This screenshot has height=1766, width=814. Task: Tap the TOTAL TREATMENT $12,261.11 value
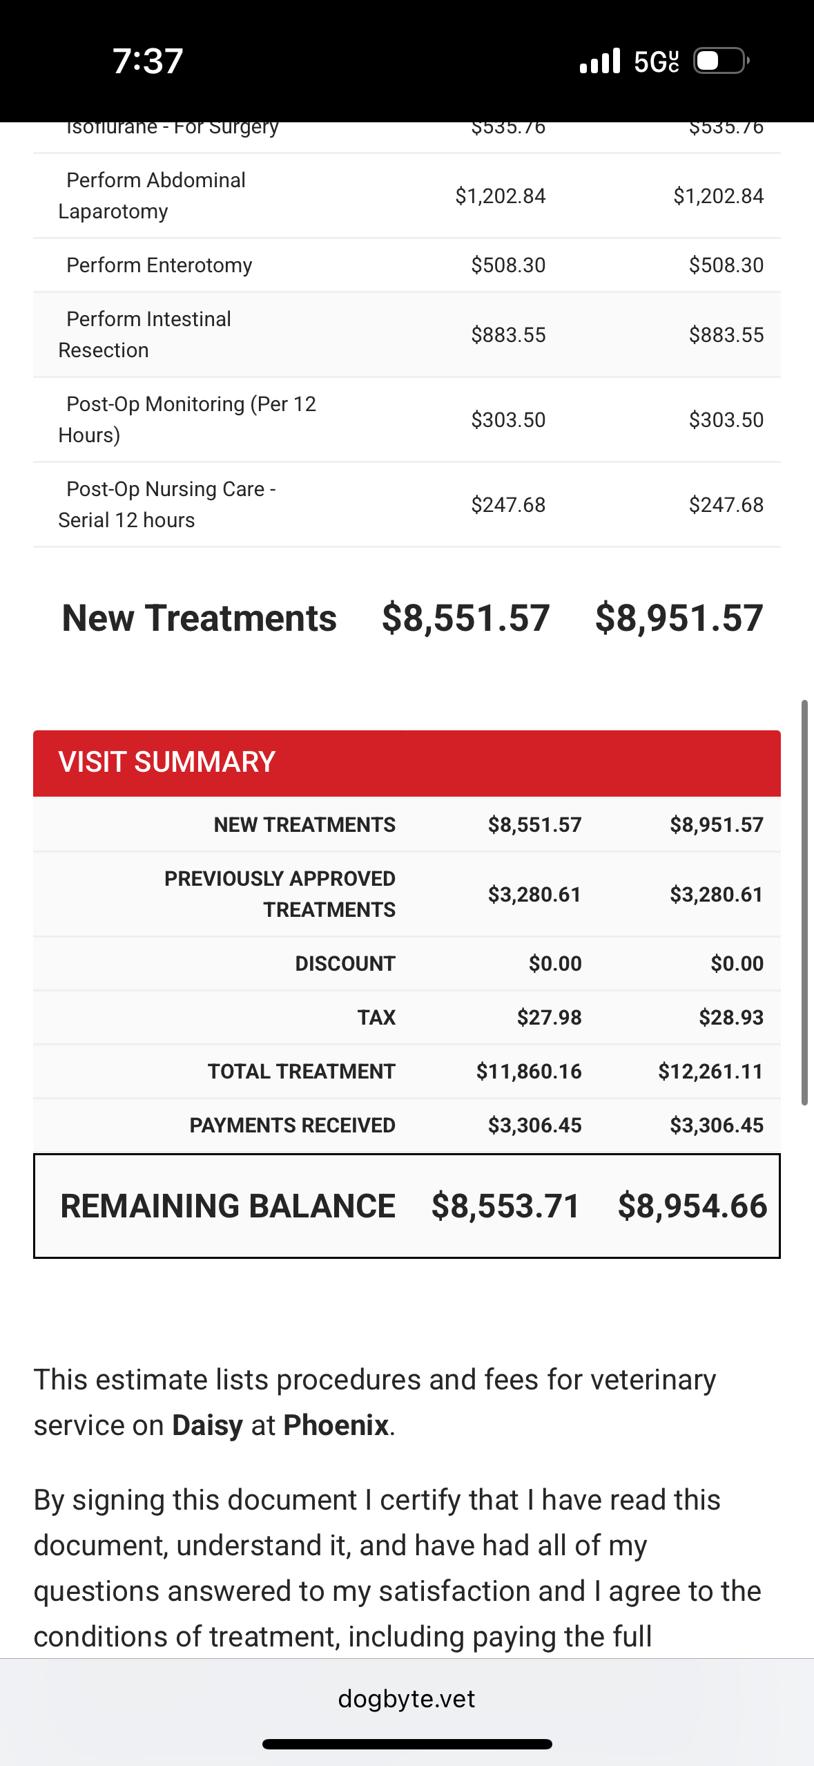click(x=710, y=1071)
